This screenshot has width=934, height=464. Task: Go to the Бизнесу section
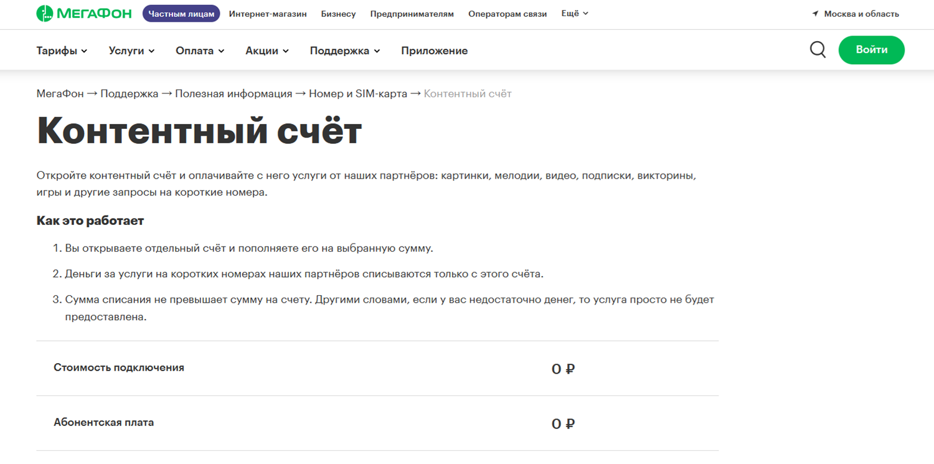pos(339,14)
